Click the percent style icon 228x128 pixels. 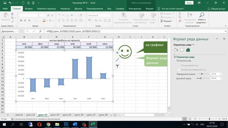coord(96,21)
